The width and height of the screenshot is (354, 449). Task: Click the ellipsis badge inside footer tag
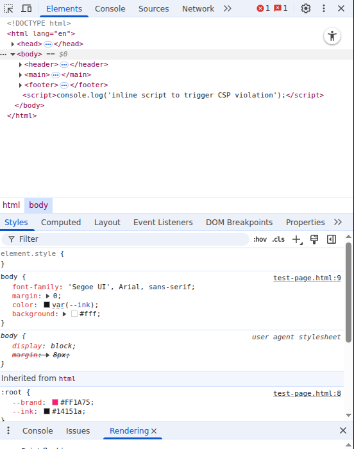[x=64, y=85]
